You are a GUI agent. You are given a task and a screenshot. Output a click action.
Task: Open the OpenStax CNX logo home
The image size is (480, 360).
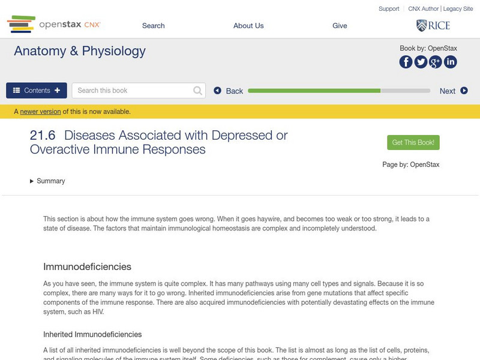point(54,25)
